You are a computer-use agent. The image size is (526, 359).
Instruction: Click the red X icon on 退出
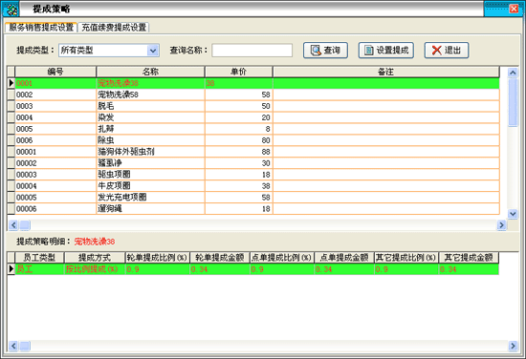coord(436,51)
